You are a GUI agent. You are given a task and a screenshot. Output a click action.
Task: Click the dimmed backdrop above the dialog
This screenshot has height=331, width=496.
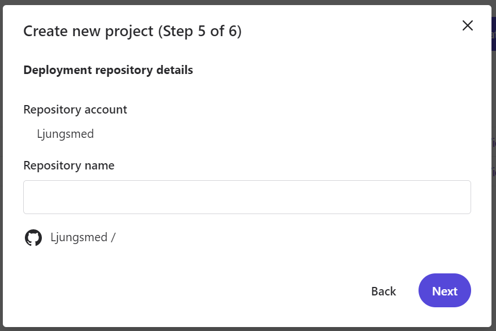[248, 2]
